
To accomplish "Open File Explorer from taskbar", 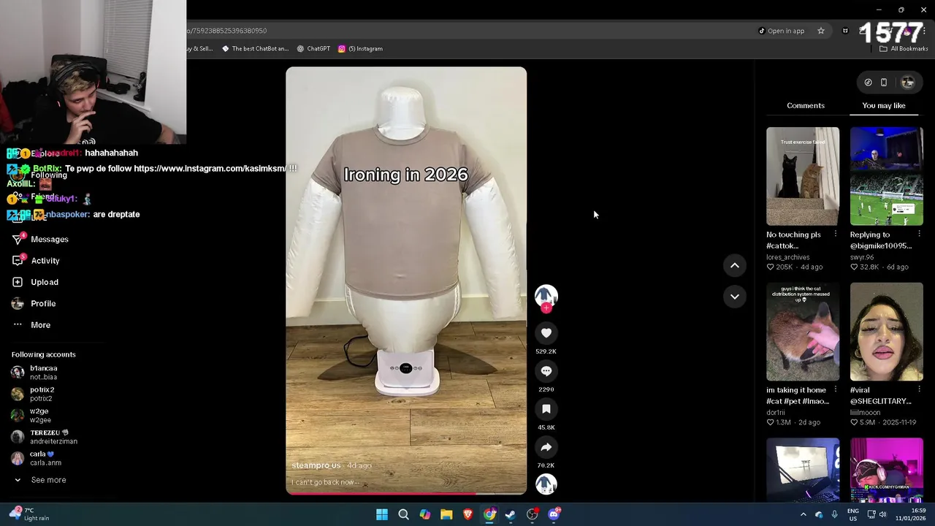I will click(446, 515).
